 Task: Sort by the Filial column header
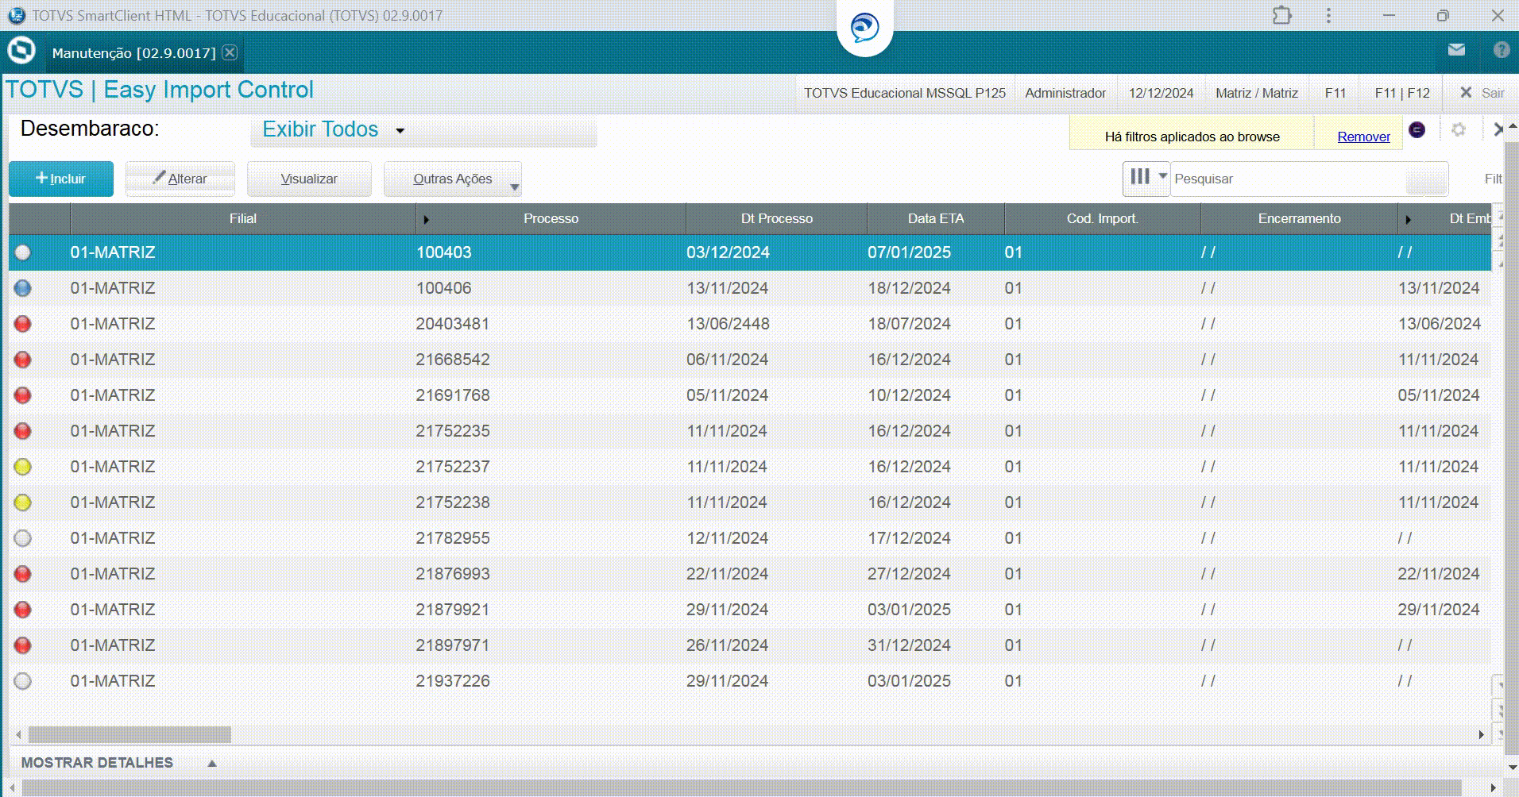(243, 219)
